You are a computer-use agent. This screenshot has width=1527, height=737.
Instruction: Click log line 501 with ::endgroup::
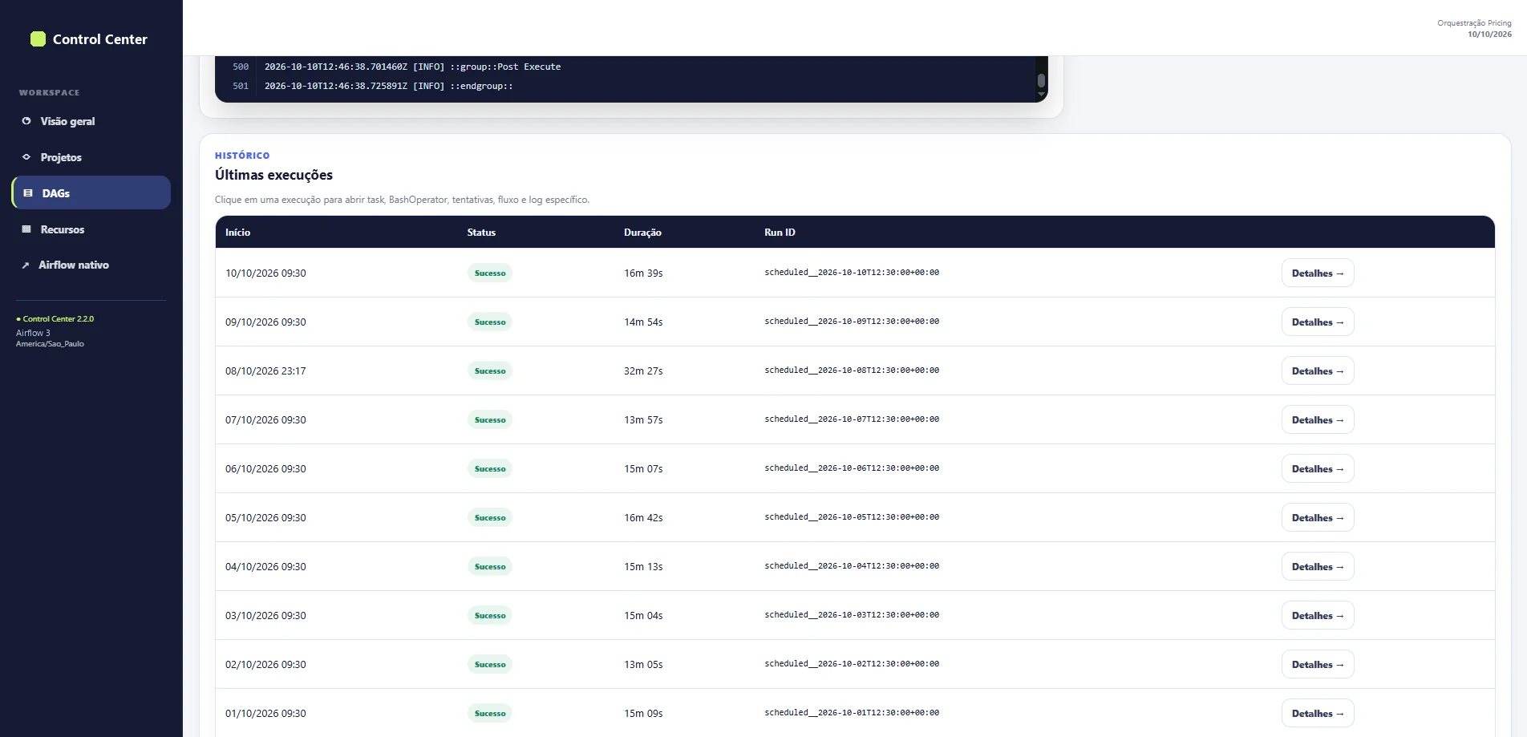tap(389, 86)
